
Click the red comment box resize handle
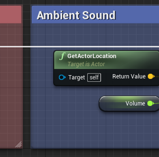click(19, 144)
